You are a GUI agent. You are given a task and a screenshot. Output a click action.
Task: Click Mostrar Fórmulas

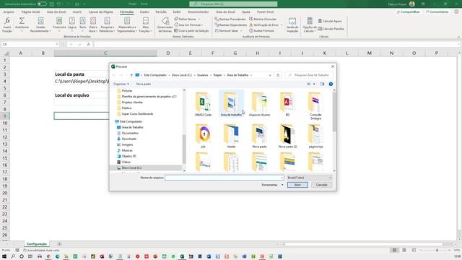[x=263, y=19]
